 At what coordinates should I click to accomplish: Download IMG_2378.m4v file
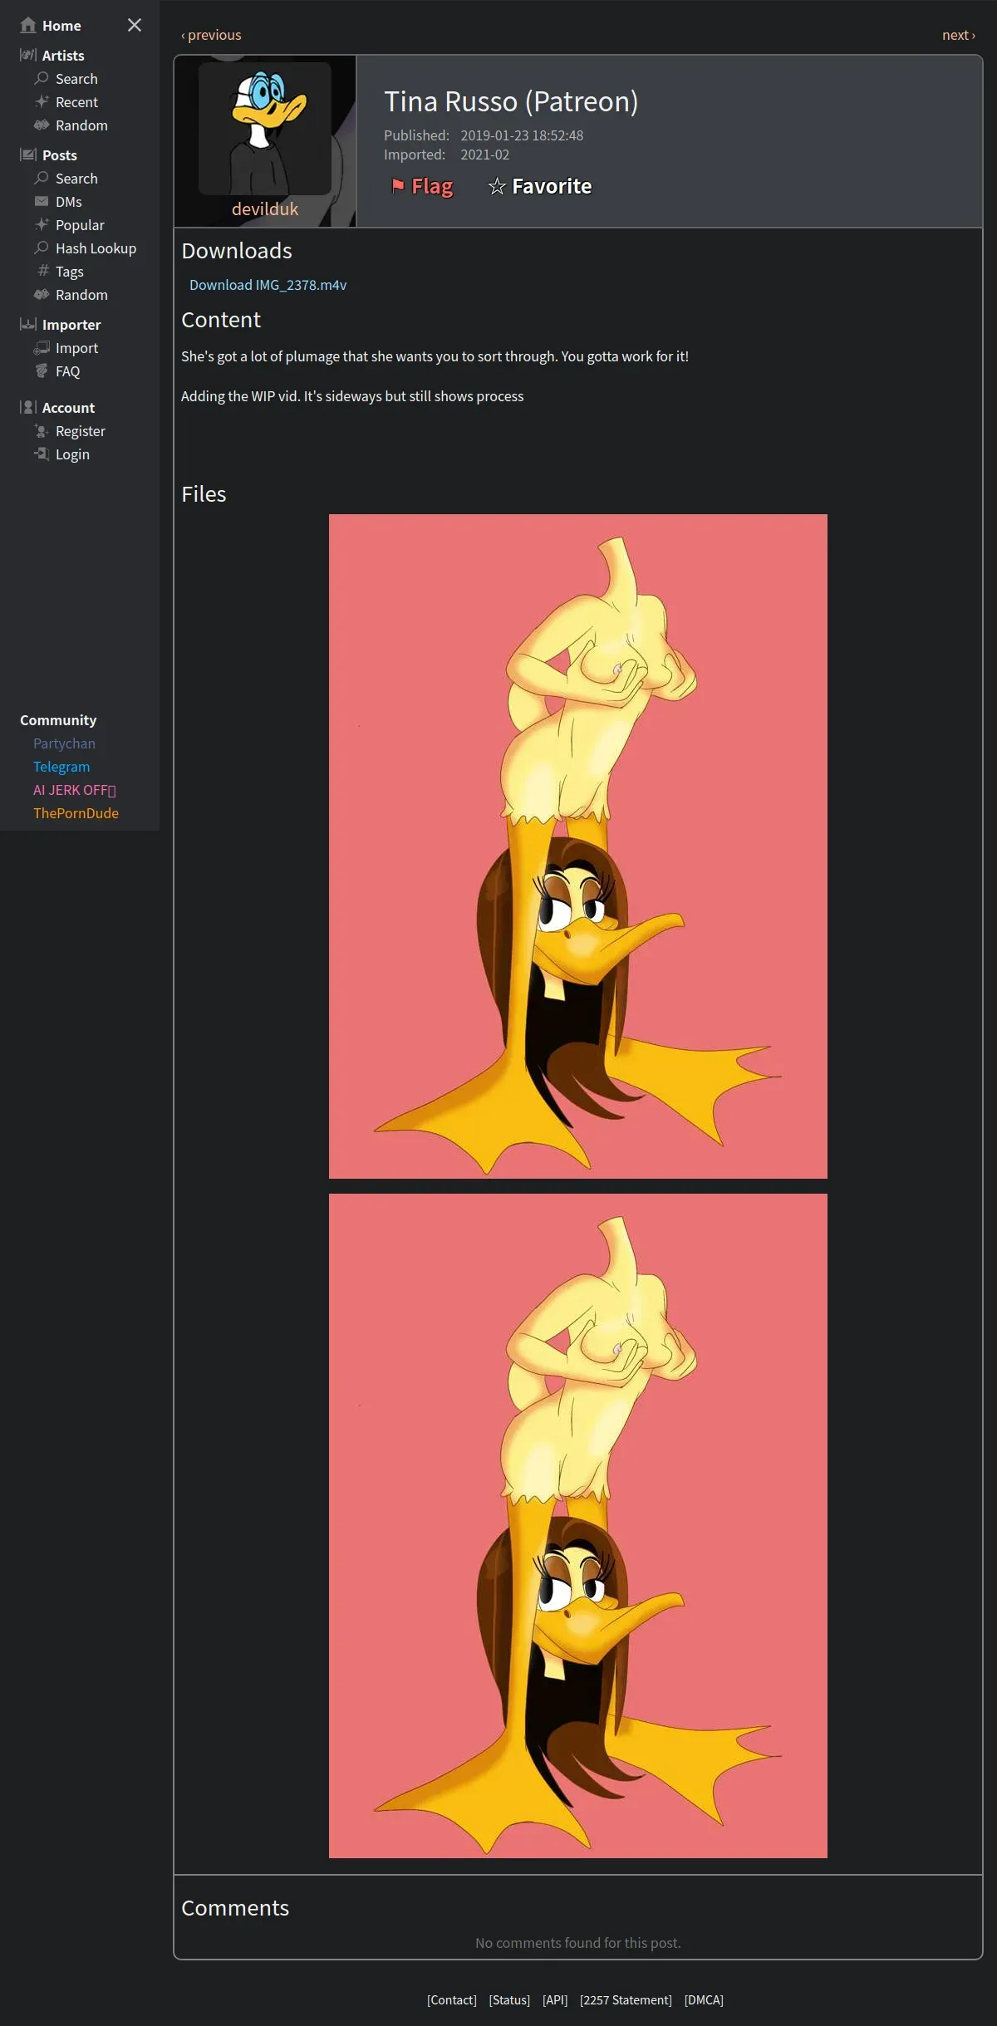(268, 285)
